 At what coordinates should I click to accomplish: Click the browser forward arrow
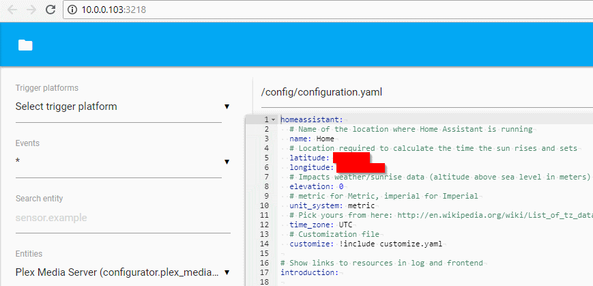coord(31,10)
